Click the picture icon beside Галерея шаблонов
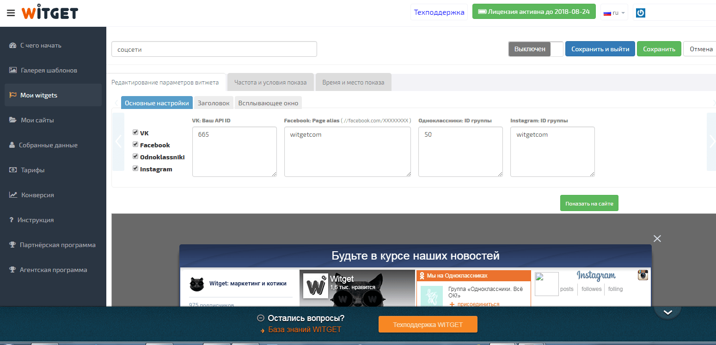Image resolution: width=716 pixels, height=345 pixels. click(x=13, y=70)
